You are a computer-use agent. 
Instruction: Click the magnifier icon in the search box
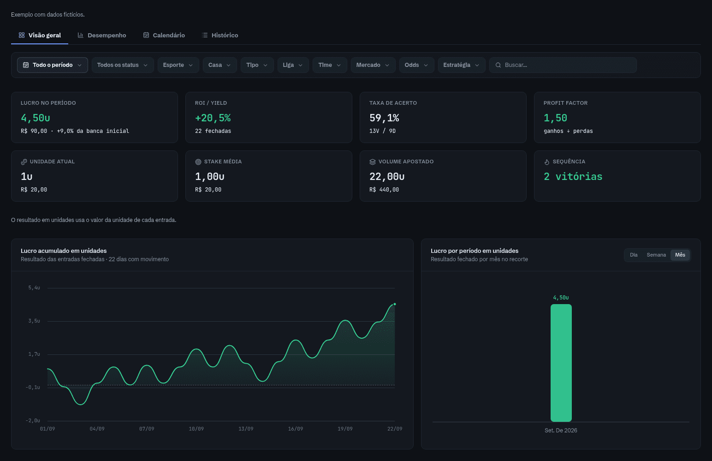[x=498, y=65]
